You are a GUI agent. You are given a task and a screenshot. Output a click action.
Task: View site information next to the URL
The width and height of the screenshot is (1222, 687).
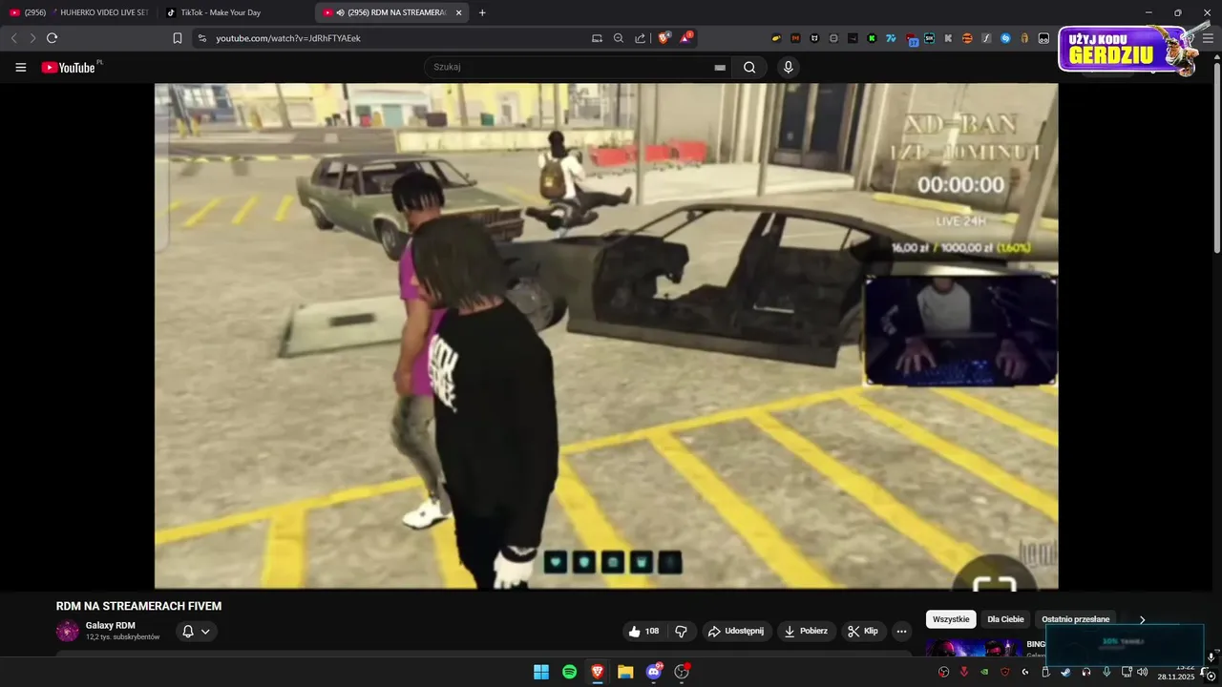tap(201, 38)
